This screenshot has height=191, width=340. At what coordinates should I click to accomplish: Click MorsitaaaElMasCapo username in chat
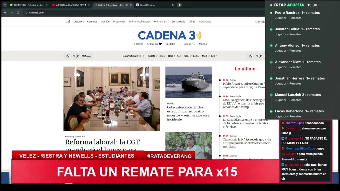tap(300, 149)
